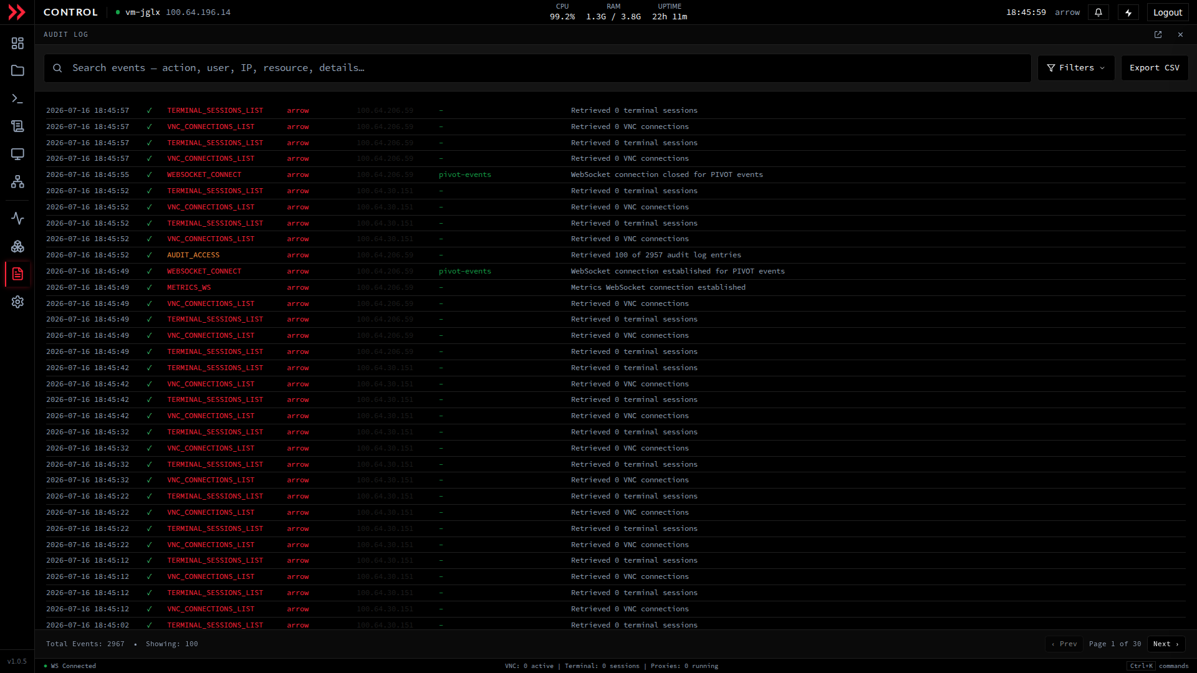Screen dimensions: 1197x673
Task: Open the dashboard grid icon in sidebar
Action: (17, 43)
